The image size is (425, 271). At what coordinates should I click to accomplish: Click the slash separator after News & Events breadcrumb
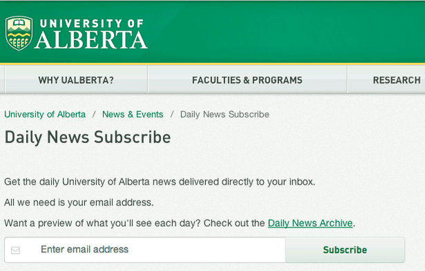[171, 114]
